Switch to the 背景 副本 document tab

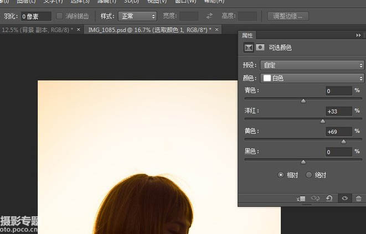[x=37, y=29]
